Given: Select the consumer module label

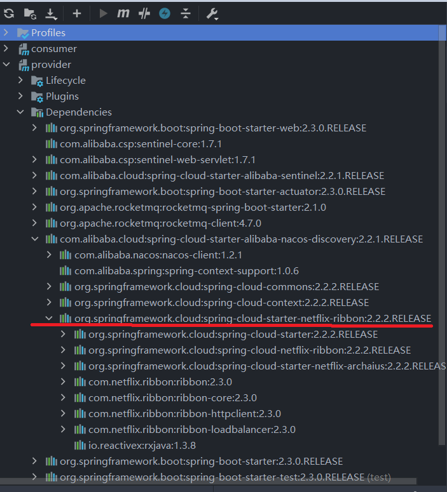Looking at the screenshot, I should [x=54, y=49].
